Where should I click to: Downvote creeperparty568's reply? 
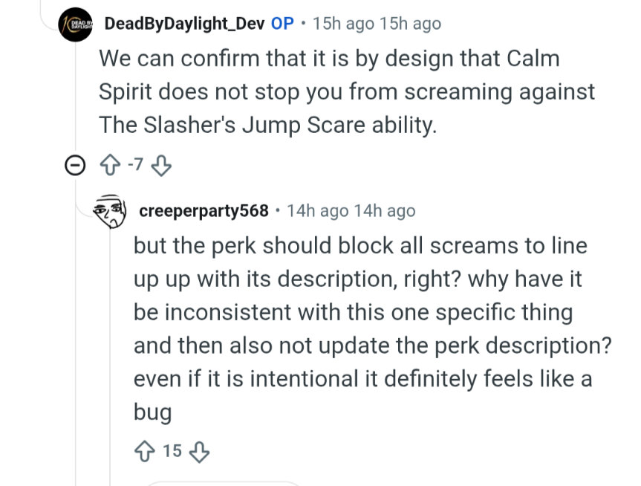[x=199, y=451]
